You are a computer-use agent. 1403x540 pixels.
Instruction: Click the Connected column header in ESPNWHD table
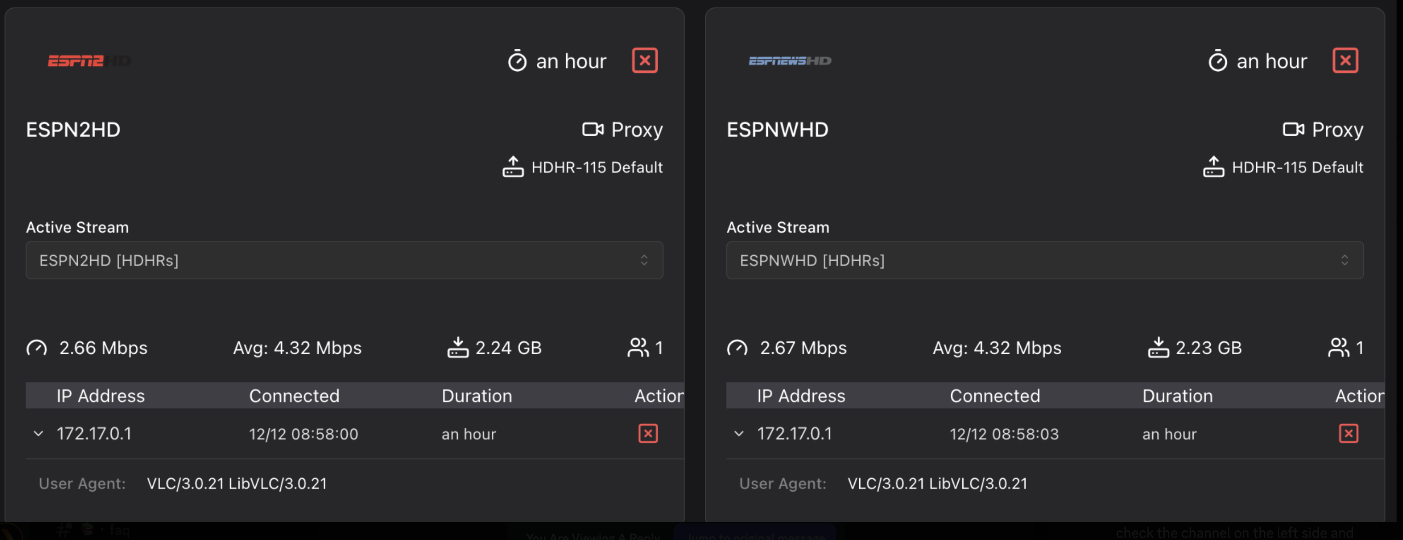[995, 396]
